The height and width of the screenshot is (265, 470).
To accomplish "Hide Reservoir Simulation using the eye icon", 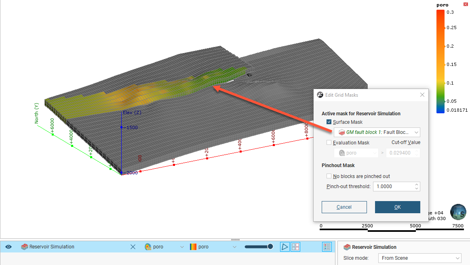I will pos(8,247).
